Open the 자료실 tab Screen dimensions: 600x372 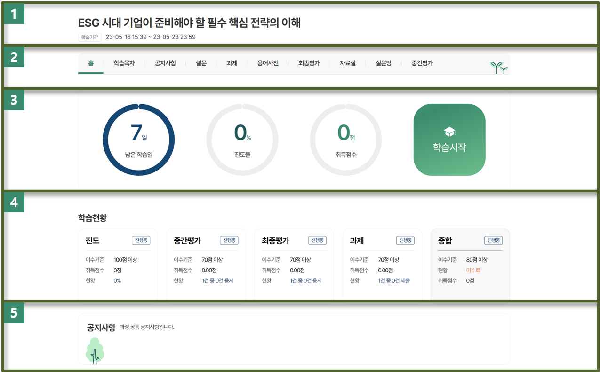[348, 63]
